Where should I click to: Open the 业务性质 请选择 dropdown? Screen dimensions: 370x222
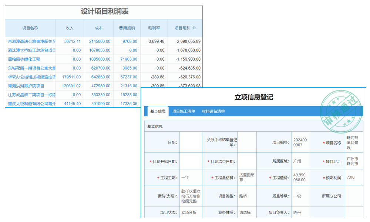click(x=246, y=212)
